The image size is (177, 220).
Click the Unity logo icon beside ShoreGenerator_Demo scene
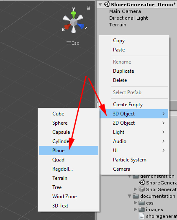tap(107, 4)
